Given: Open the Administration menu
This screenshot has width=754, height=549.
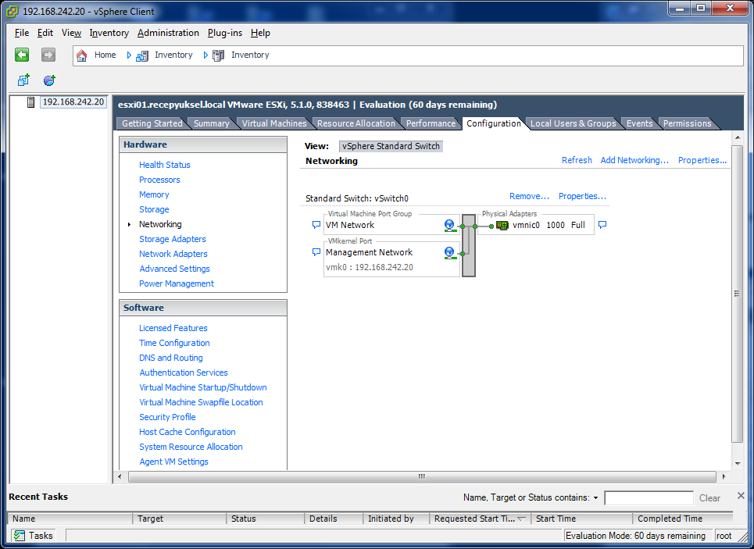Looking at the screenshot, I should tap(168, 33).
